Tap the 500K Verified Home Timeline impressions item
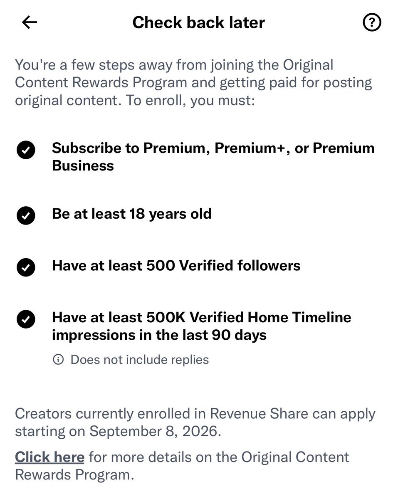The width and height of the screenshot is (398, 499). [x=202, y=326]
